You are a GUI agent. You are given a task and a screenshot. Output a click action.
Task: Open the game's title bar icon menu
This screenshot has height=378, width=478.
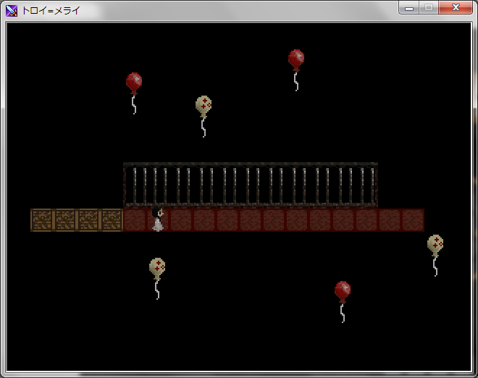pos(12,10)
